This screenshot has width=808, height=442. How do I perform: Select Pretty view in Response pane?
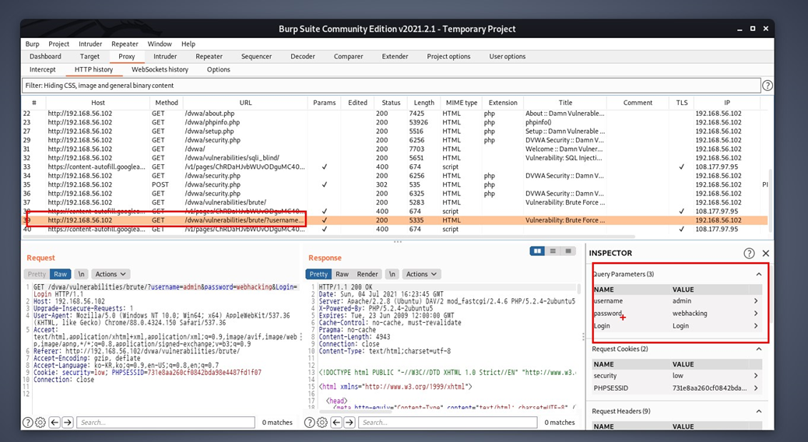click(x=318, y=274)
